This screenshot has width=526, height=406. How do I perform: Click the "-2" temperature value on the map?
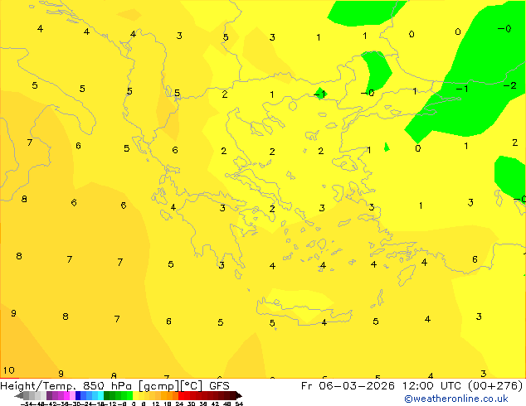(x=510, y=85)
